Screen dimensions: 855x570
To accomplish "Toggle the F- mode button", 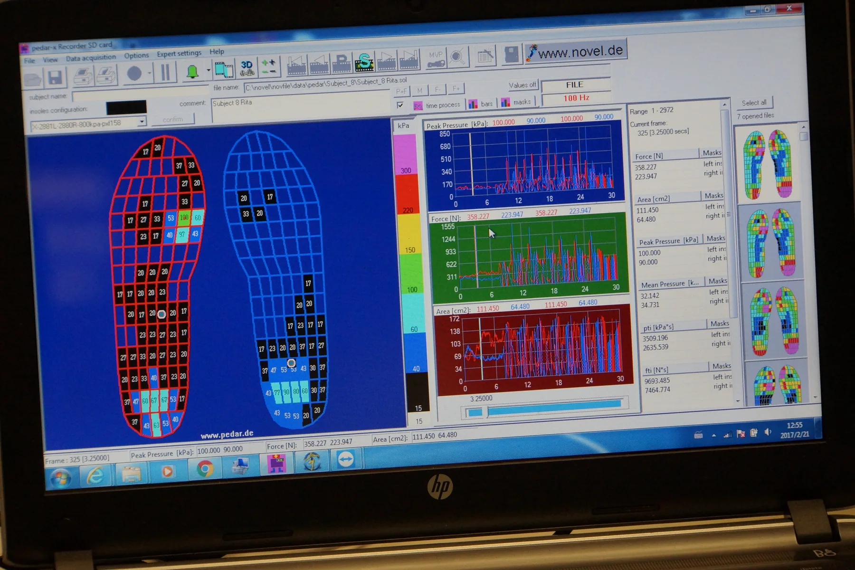I will tap(437, 89).
